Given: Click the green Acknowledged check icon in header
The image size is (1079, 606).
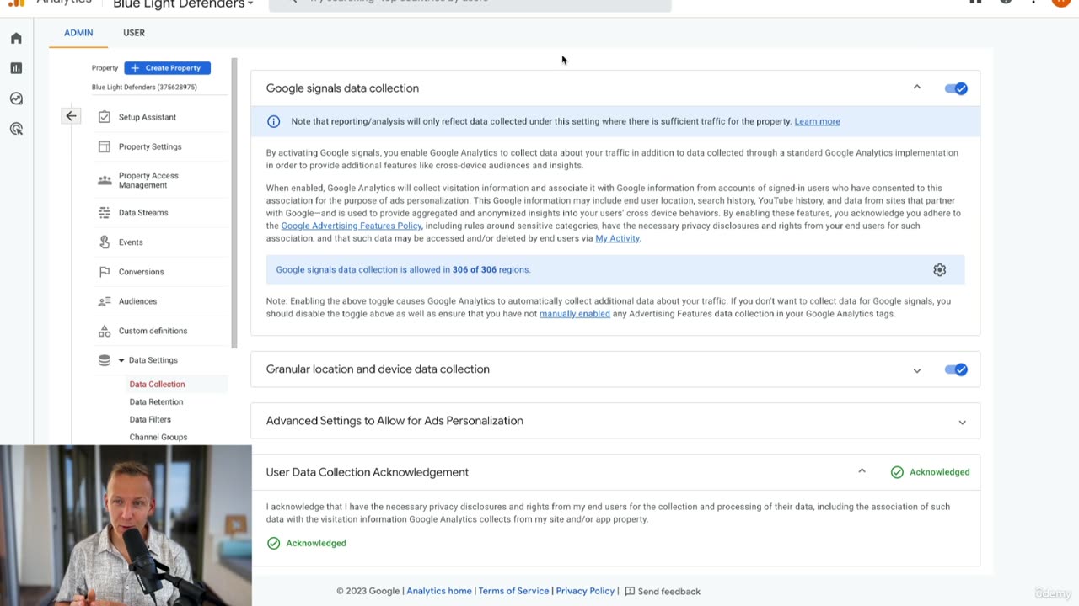Looking at the screenshot, I should 897,472.
